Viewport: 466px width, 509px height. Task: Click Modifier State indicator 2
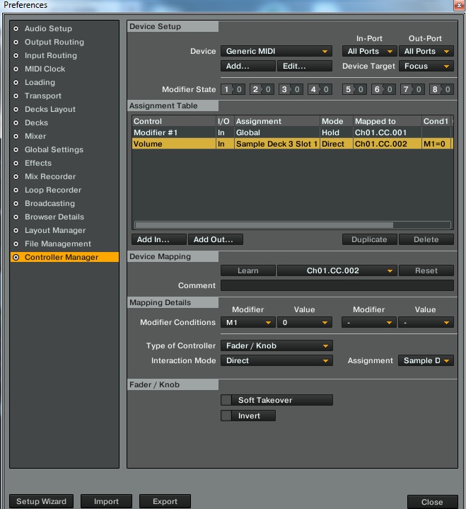pos(262,89)
